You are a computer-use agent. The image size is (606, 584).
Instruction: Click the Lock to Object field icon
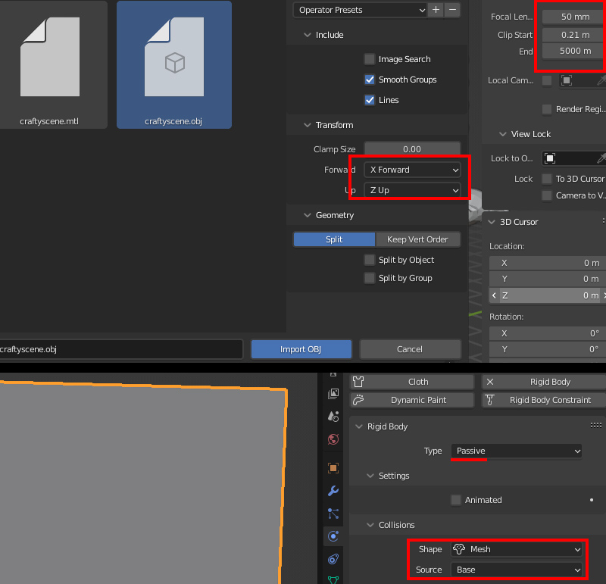tap(550, 158)
